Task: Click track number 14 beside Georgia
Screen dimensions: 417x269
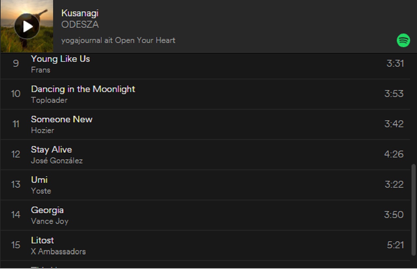Action: click(16, 215)
